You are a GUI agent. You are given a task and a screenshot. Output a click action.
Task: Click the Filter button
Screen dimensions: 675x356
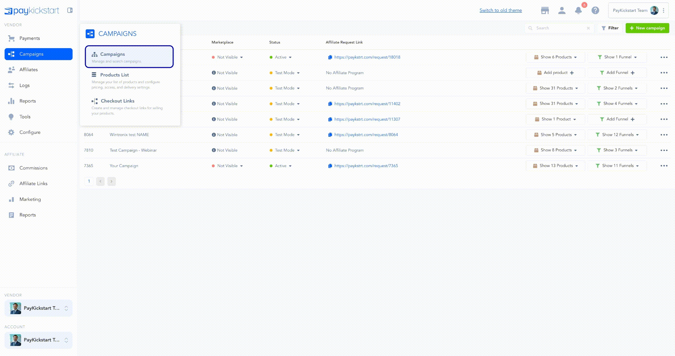point(610,28)
